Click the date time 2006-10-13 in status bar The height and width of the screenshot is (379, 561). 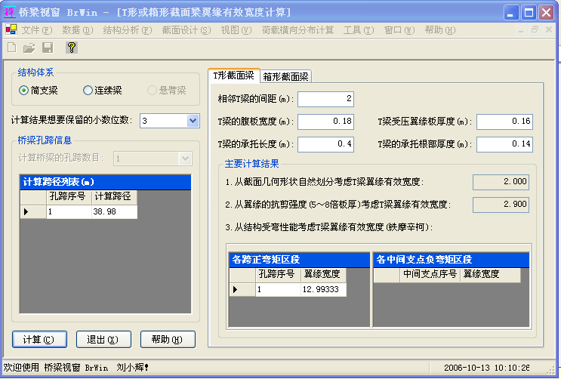[487, 368]
